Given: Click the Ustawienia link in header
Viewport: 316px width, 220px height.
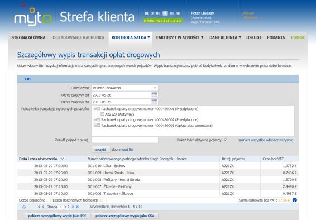Looking at the screenshot, I should click(x=250, y=17).
